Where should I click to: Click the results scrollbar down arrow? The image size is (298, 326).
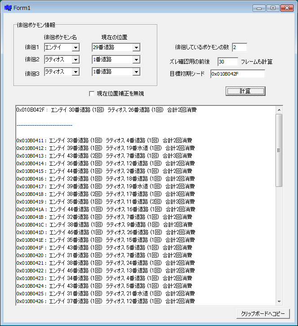279,302
